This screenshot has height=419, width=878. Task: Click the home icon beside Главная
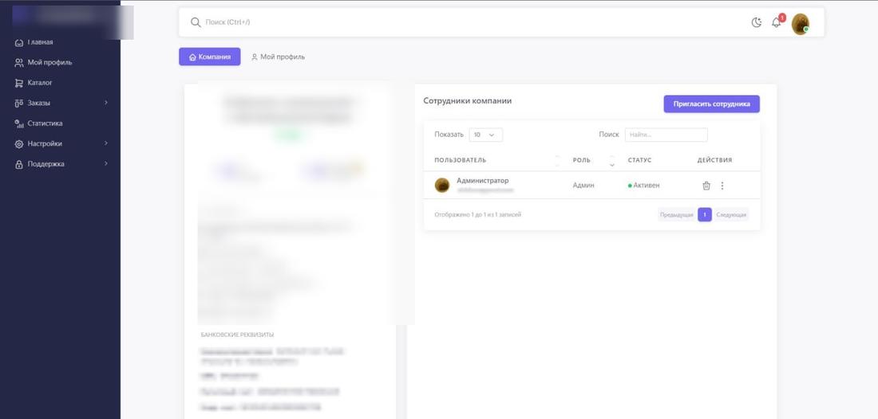click(18, 42)
